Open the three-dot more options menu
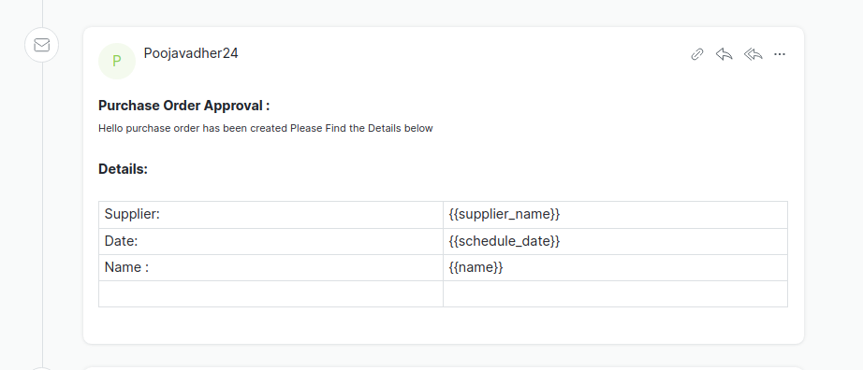Screen dimensions: 863x370 click(780, 54)
